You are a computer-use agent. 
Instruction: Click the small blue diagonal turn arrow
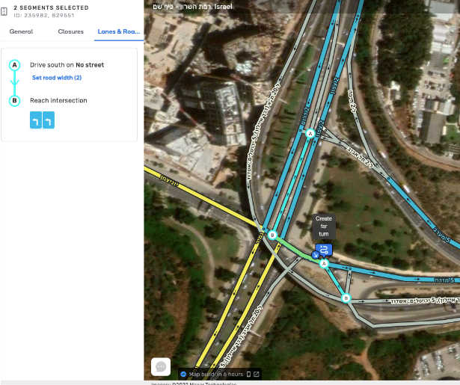(316, 255)
